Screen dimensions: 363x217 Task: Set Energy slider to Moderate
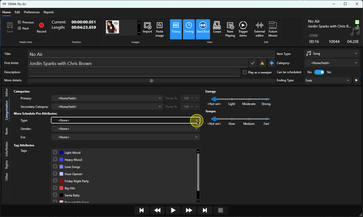coord(249,99)
